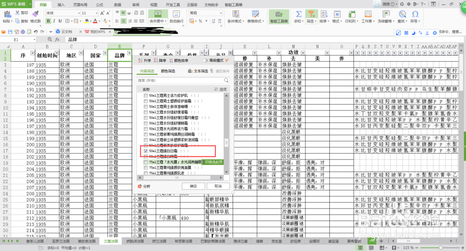Check the 50ml兰蔻男士新保湿啫喱 checkbox

[145, 107]
